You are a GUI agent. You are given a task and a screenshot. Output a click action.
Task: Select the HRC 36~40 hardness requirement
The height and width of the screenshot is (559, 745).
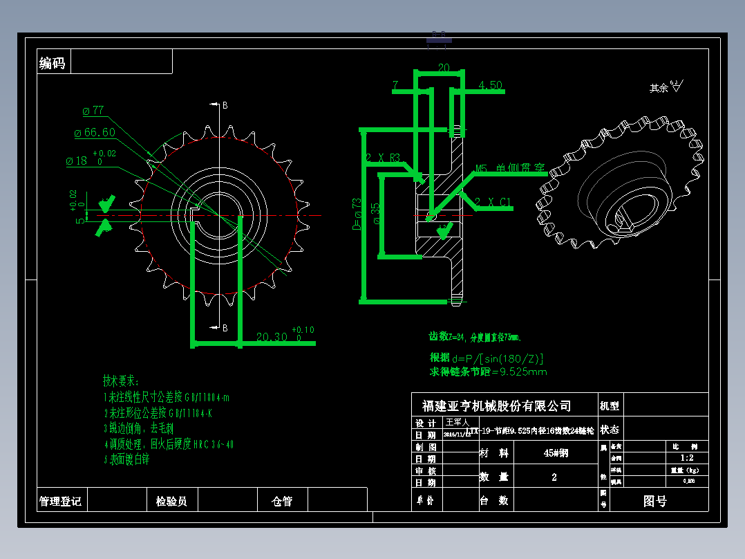click(x=169, y=444)
